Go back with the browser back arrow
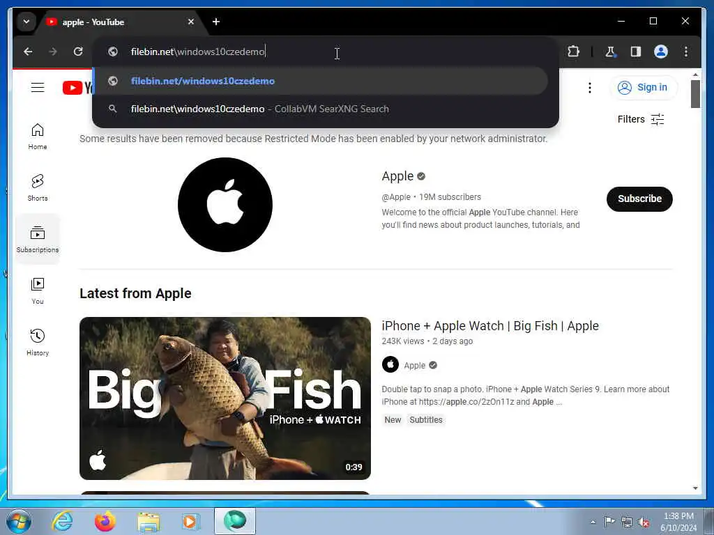This screenshot has height=535, width=714. click(x=28, y=52)
